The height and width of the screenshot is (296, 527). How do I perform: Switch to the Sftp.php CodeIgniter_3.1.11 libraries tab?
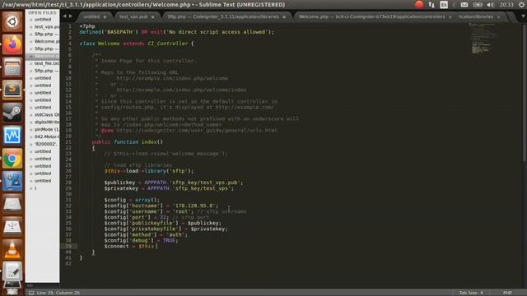click(226, 16)
